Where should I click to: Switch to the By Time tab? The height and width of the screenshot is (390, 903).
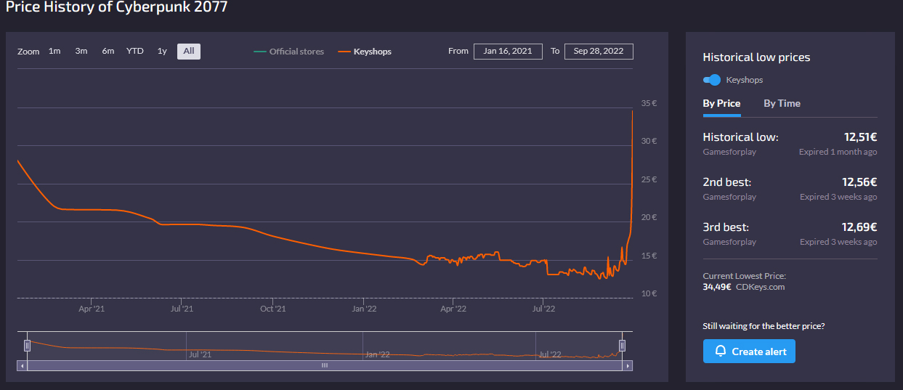(x=782, y=103)
